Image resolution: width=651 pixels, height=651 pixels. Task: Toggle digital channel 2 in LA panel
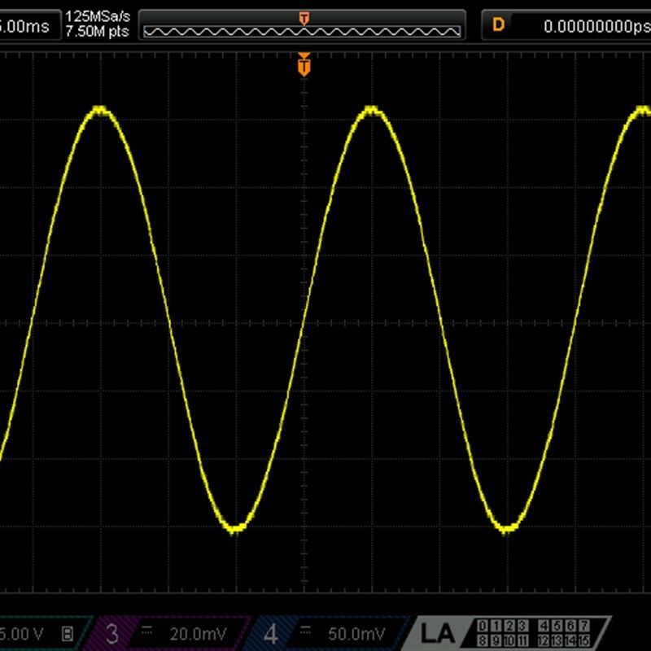509,625
